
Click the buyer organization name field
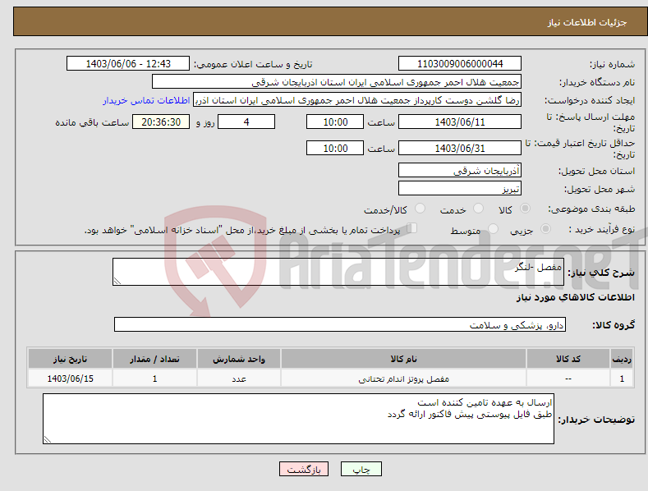point(337,82)
